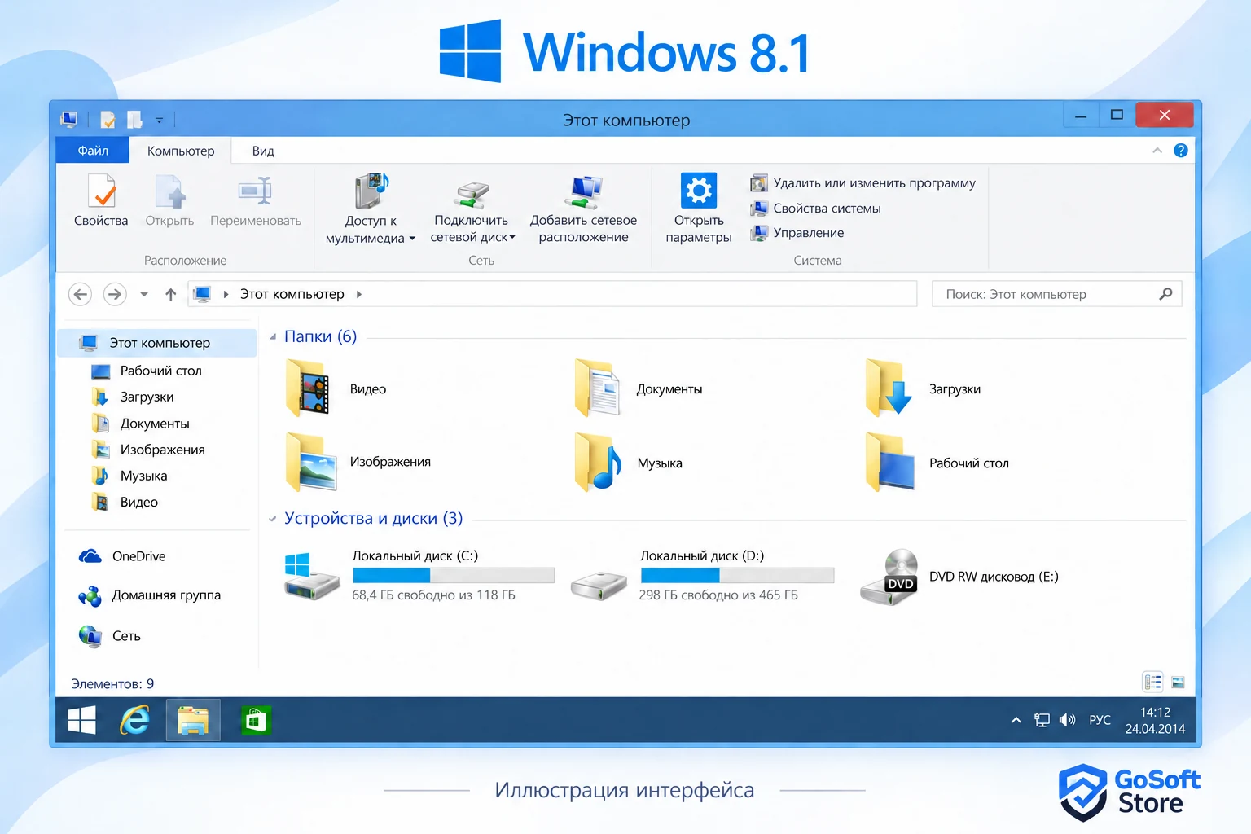Select Локальный диск (C:) drive
Image resolution: width=1251 pixels, height=834 pixels.
point(419,575)
